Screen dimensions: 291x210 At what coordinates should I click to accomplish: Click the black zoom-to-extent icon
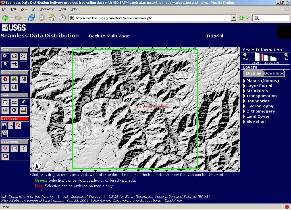[14, 64]
